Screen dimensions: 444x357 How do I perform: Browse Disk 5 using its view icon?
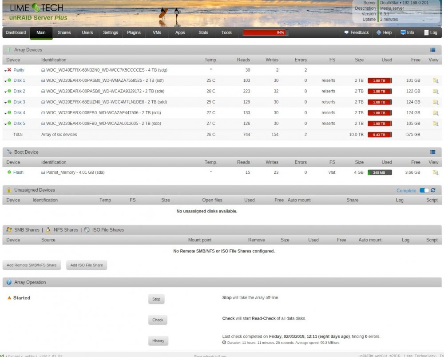[435, 124]
